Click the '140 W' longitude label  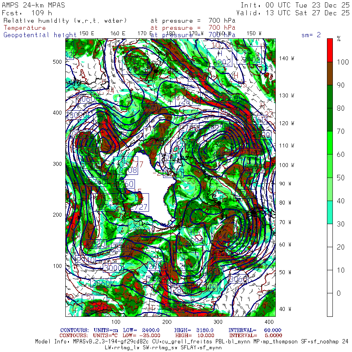[x=287, y=59]
